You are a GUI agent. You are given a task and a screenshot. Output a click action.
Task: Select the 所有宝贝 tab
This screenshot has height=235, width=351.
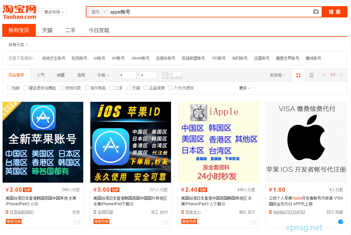pos(19,30)
